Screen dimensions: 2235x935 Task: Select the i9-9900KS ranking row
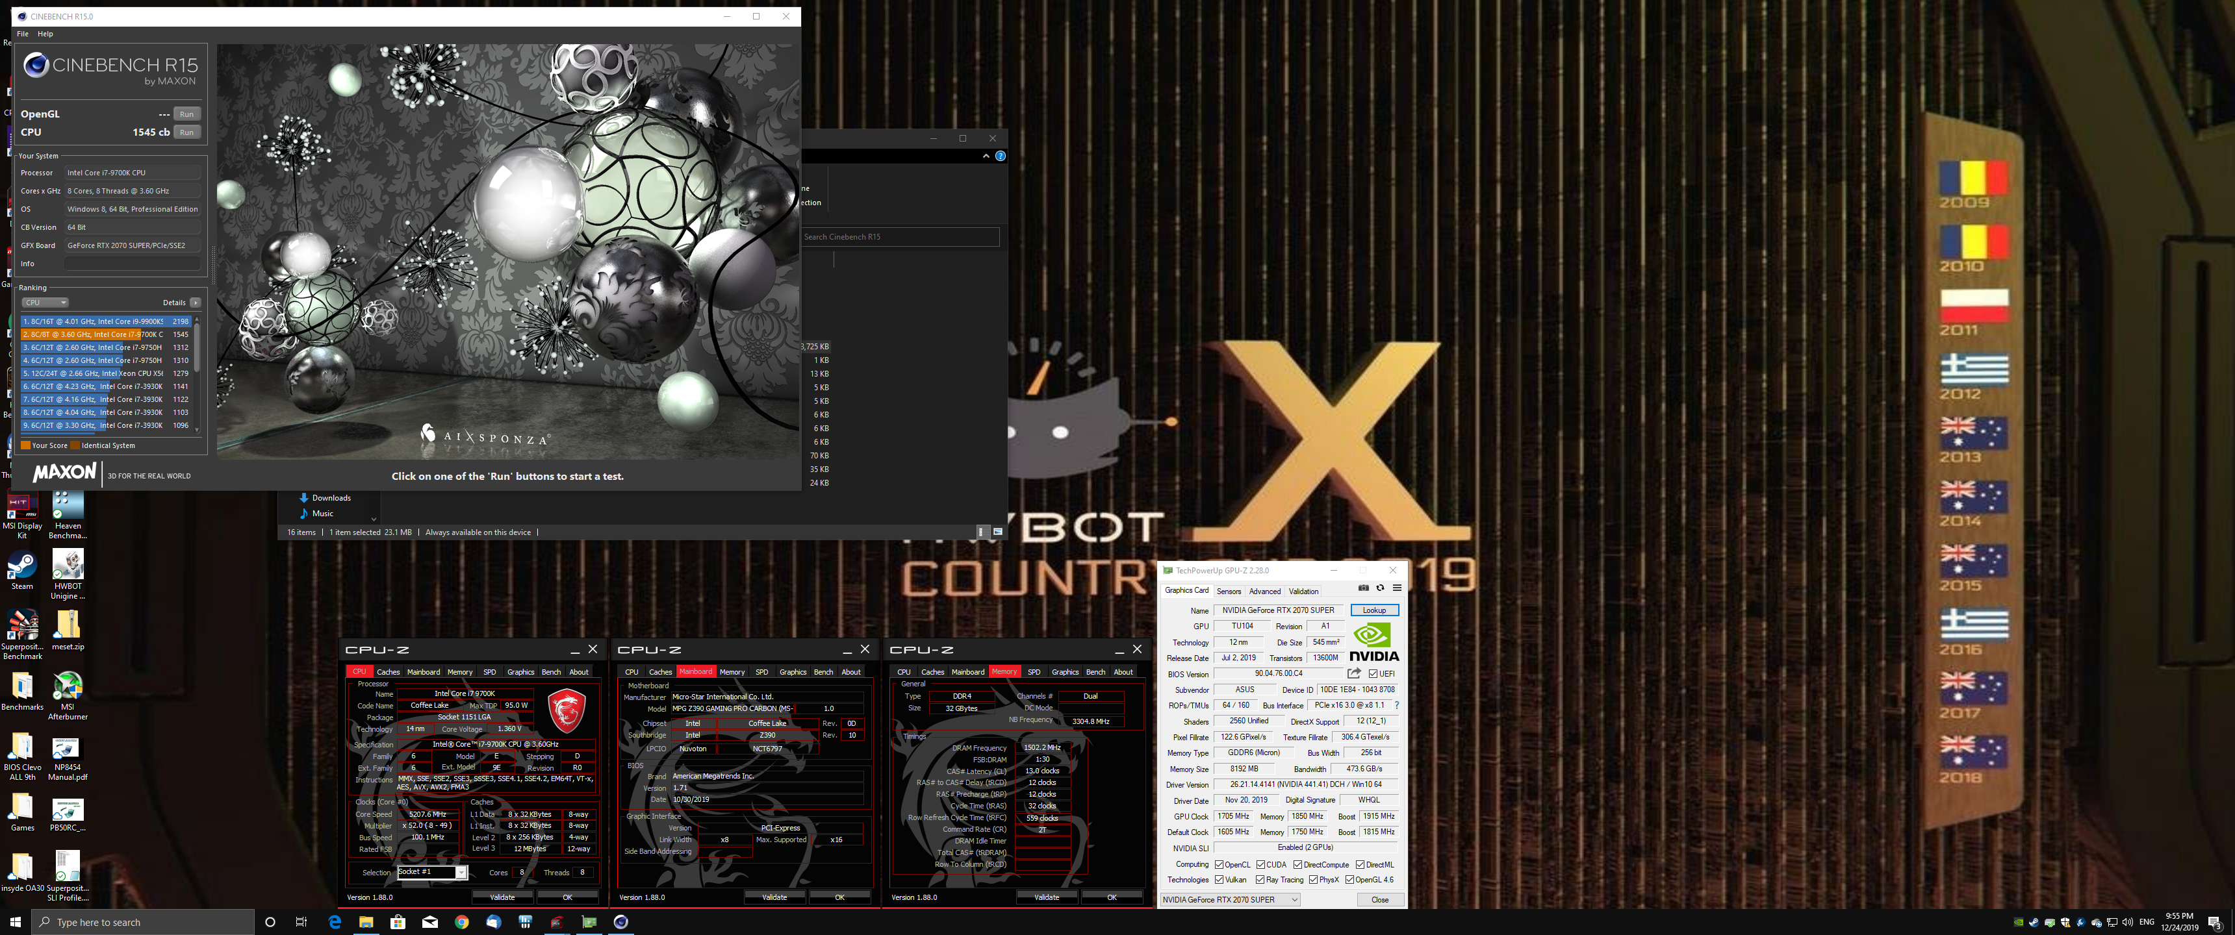coord(106,322)
